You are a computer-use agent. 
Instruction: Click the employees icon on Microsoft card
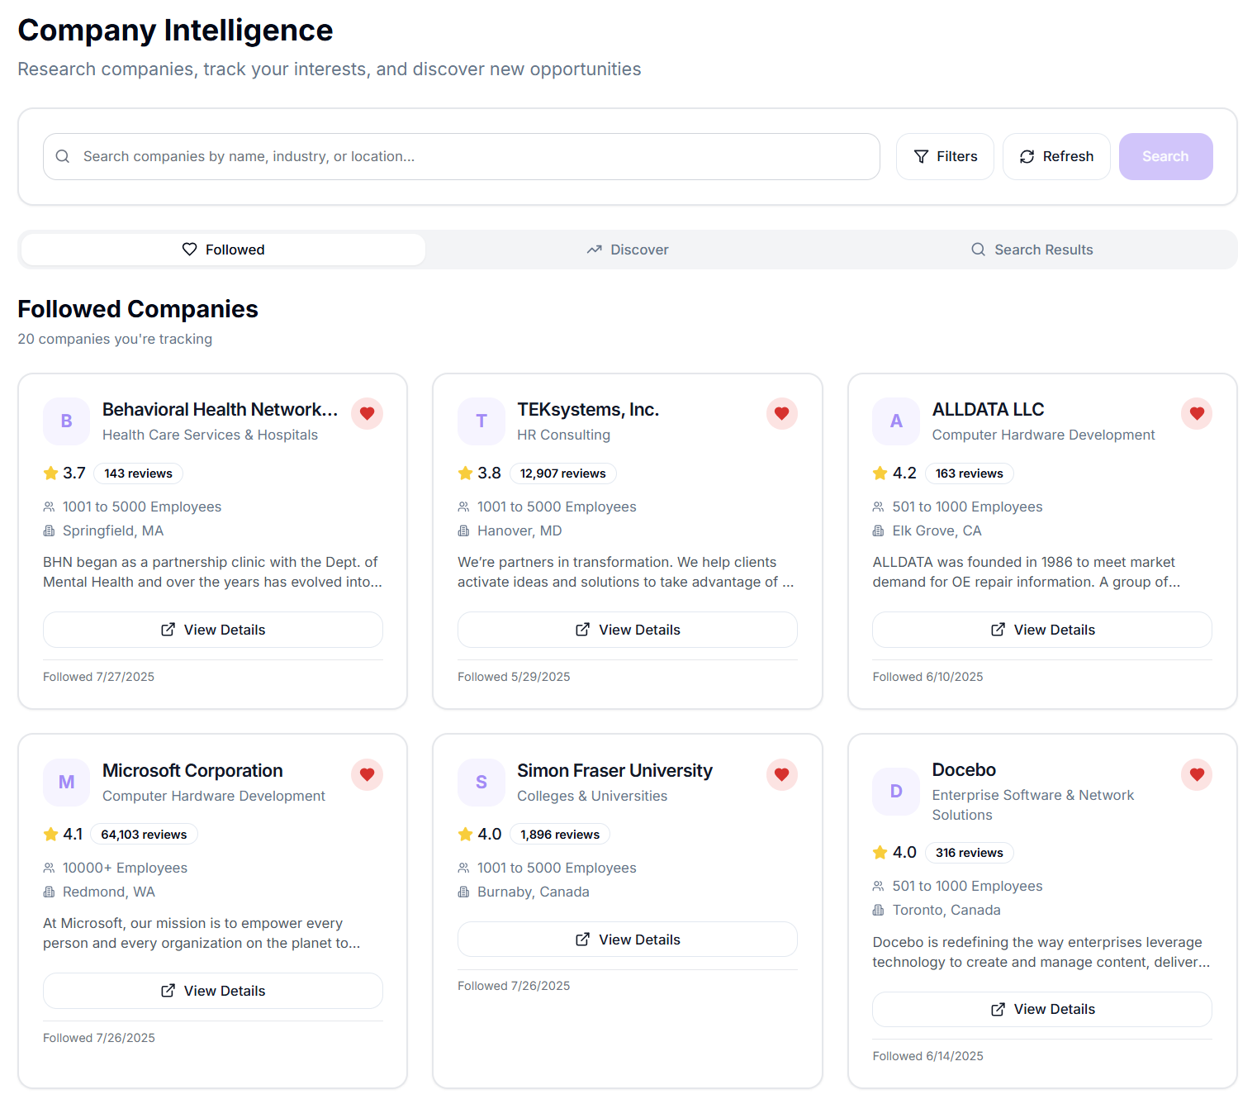(x=49, y=868)
